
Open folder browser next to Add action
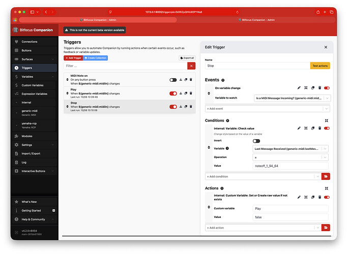(x=326, y=228)
